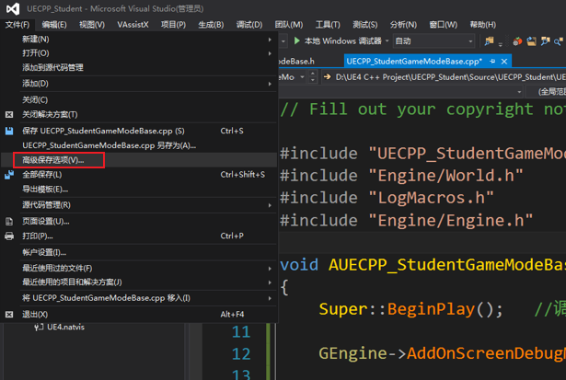The height and width of the screenshot is (380, 566).
Task: Click code line #include "LogMacros.h"
Action: coord(387,198)
